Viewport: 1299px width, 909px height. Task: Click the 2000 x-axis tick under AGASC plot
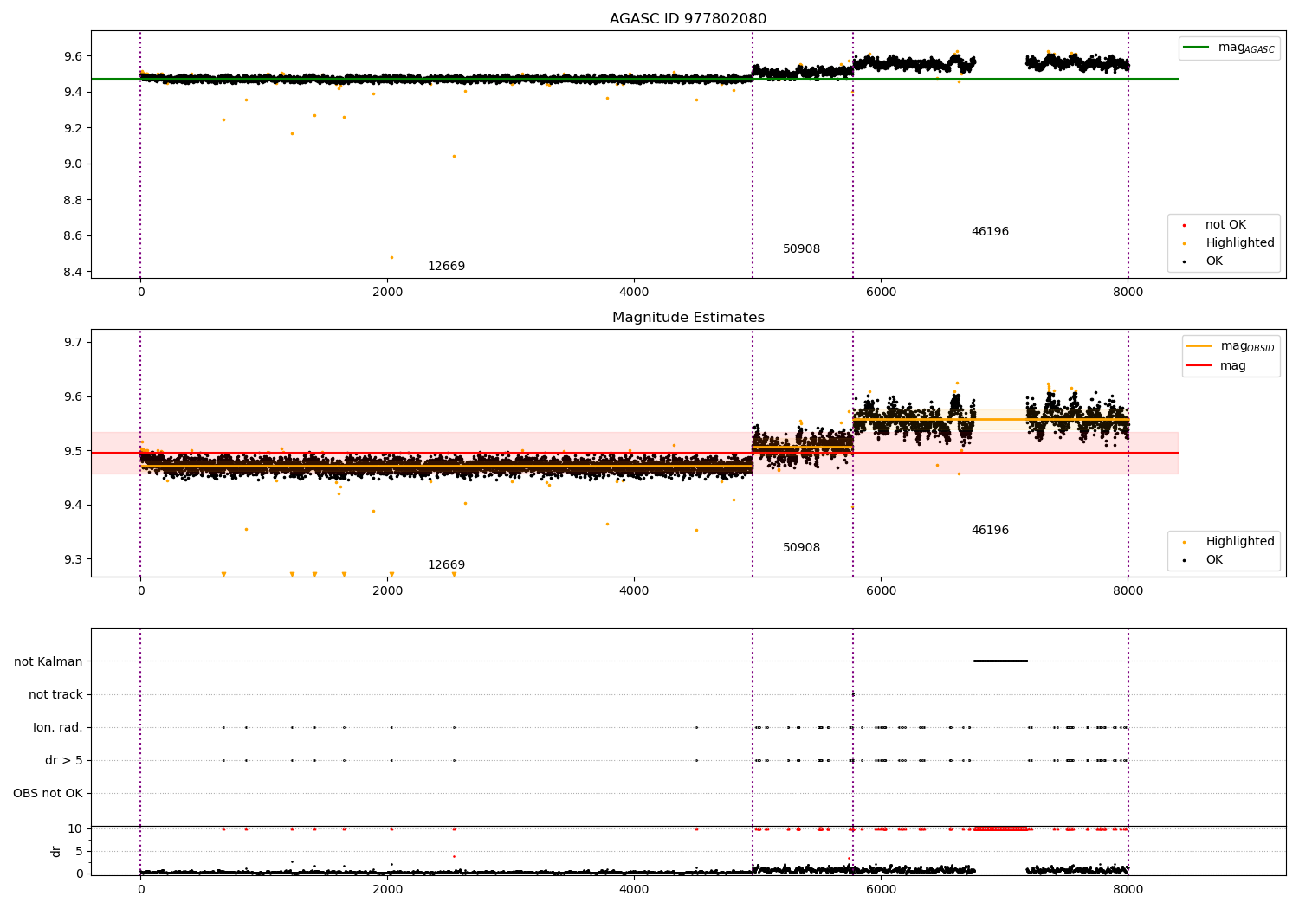(387, 293)
